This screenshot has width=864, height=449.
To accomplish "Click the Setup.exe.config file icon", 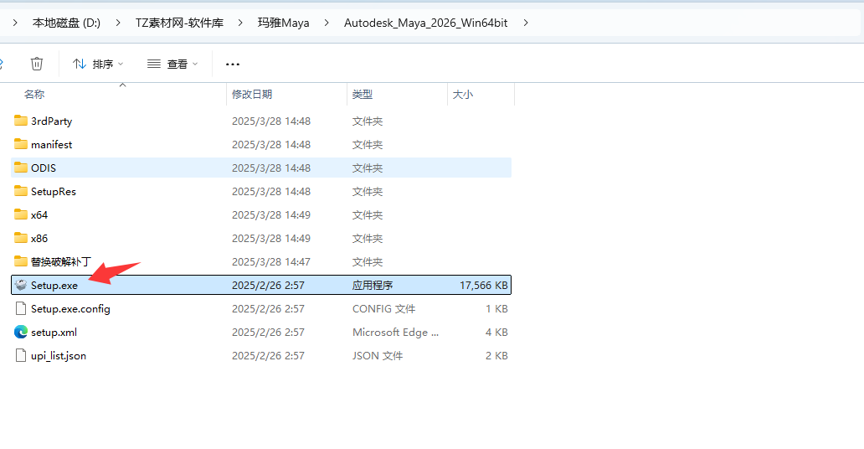I will (21, 308).
